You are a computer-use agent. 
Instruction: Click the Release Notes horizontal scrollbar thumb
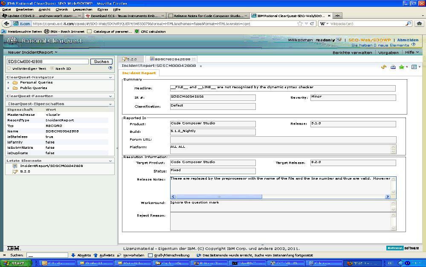click(219, 196)
